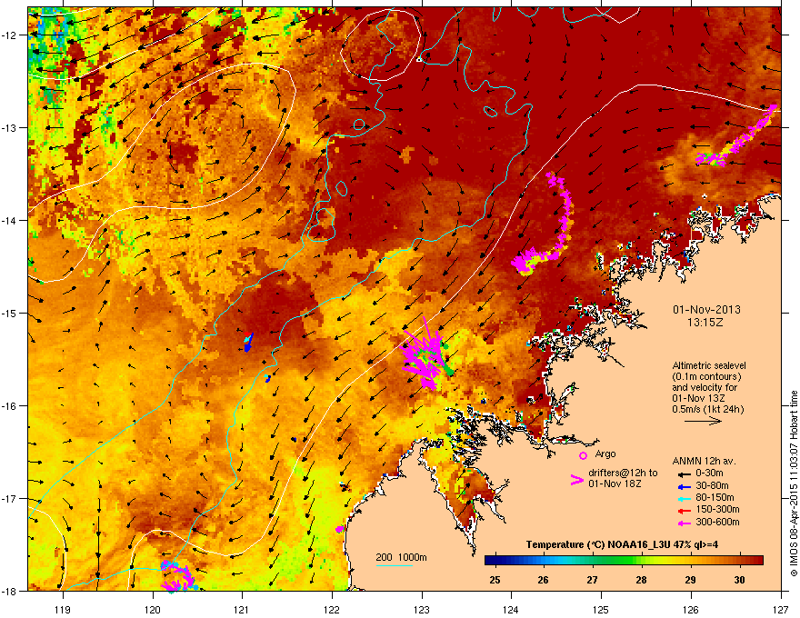Click the magenta Argo circle symbol in legend
Screen dimensions: 800x618
pos(583,455)
